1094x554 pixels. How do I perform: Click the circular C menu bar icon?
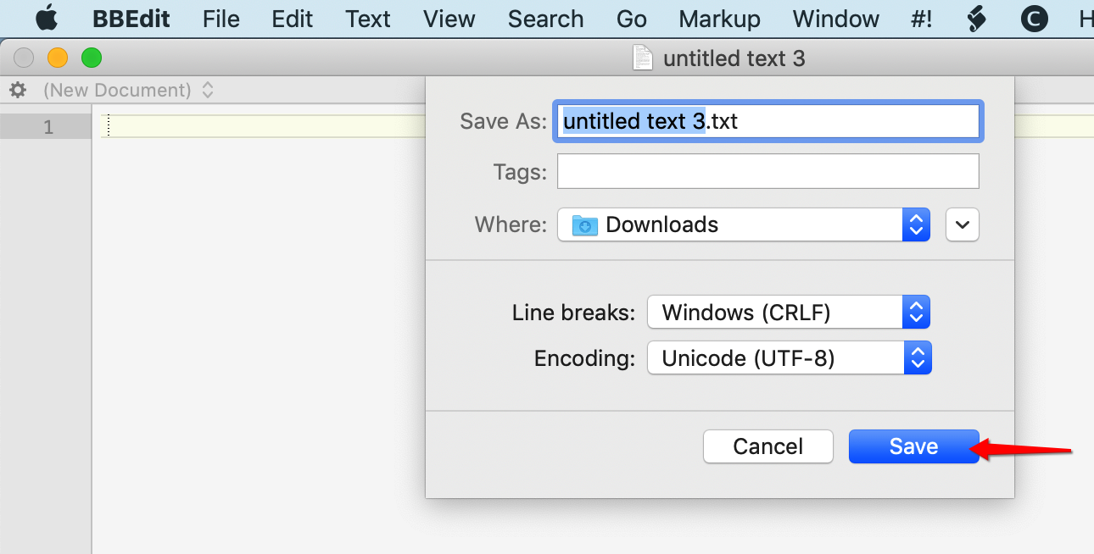pyautogui.click(x=1034, y=18)
